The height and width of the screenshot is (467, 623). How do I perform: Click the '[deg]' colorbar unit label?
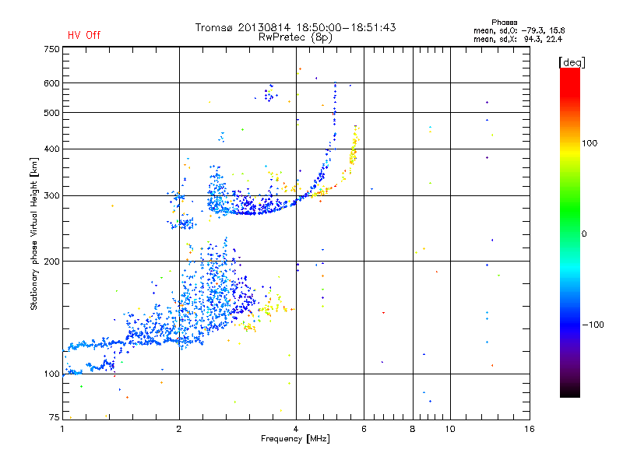pos(572,62)
